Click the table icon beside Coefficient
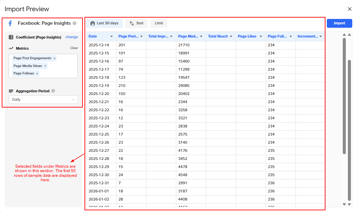Image resolution: width=356 pixels, height=212 pixels. pos(11,37)
